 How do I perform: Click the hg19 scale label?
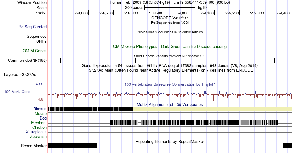[202, 8]
